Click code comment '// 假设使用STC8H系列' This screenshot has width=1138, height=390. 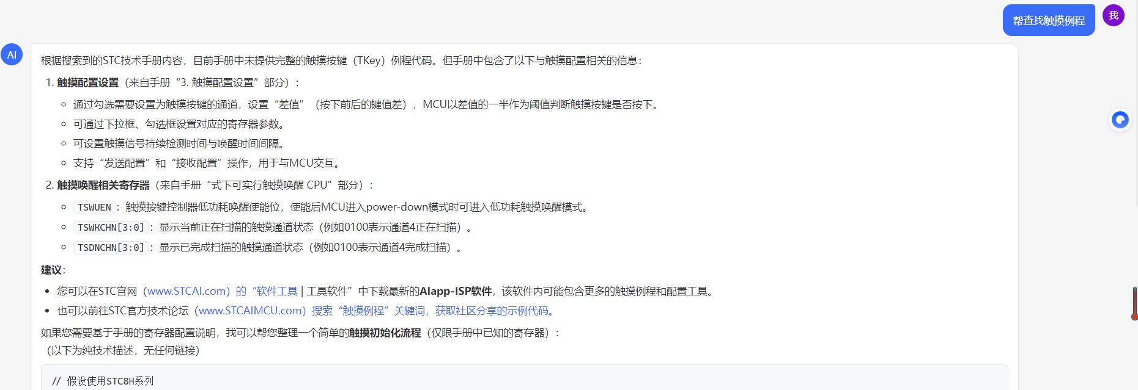(x=103, y=381)
